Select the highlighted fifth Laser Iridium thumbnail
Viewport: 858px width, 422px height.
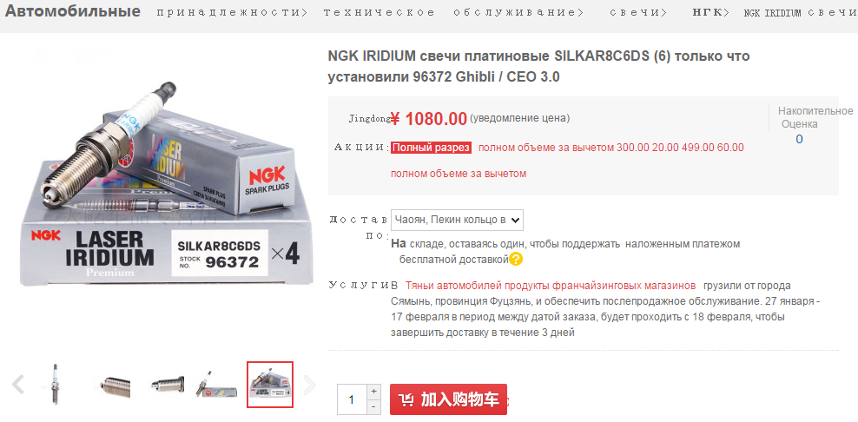click(x=270, y=385)
